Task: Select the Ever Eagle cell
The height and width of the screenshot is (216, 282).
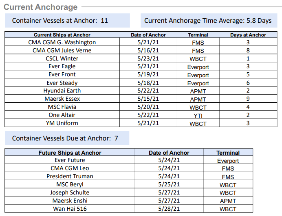Action: click(62, 67)
